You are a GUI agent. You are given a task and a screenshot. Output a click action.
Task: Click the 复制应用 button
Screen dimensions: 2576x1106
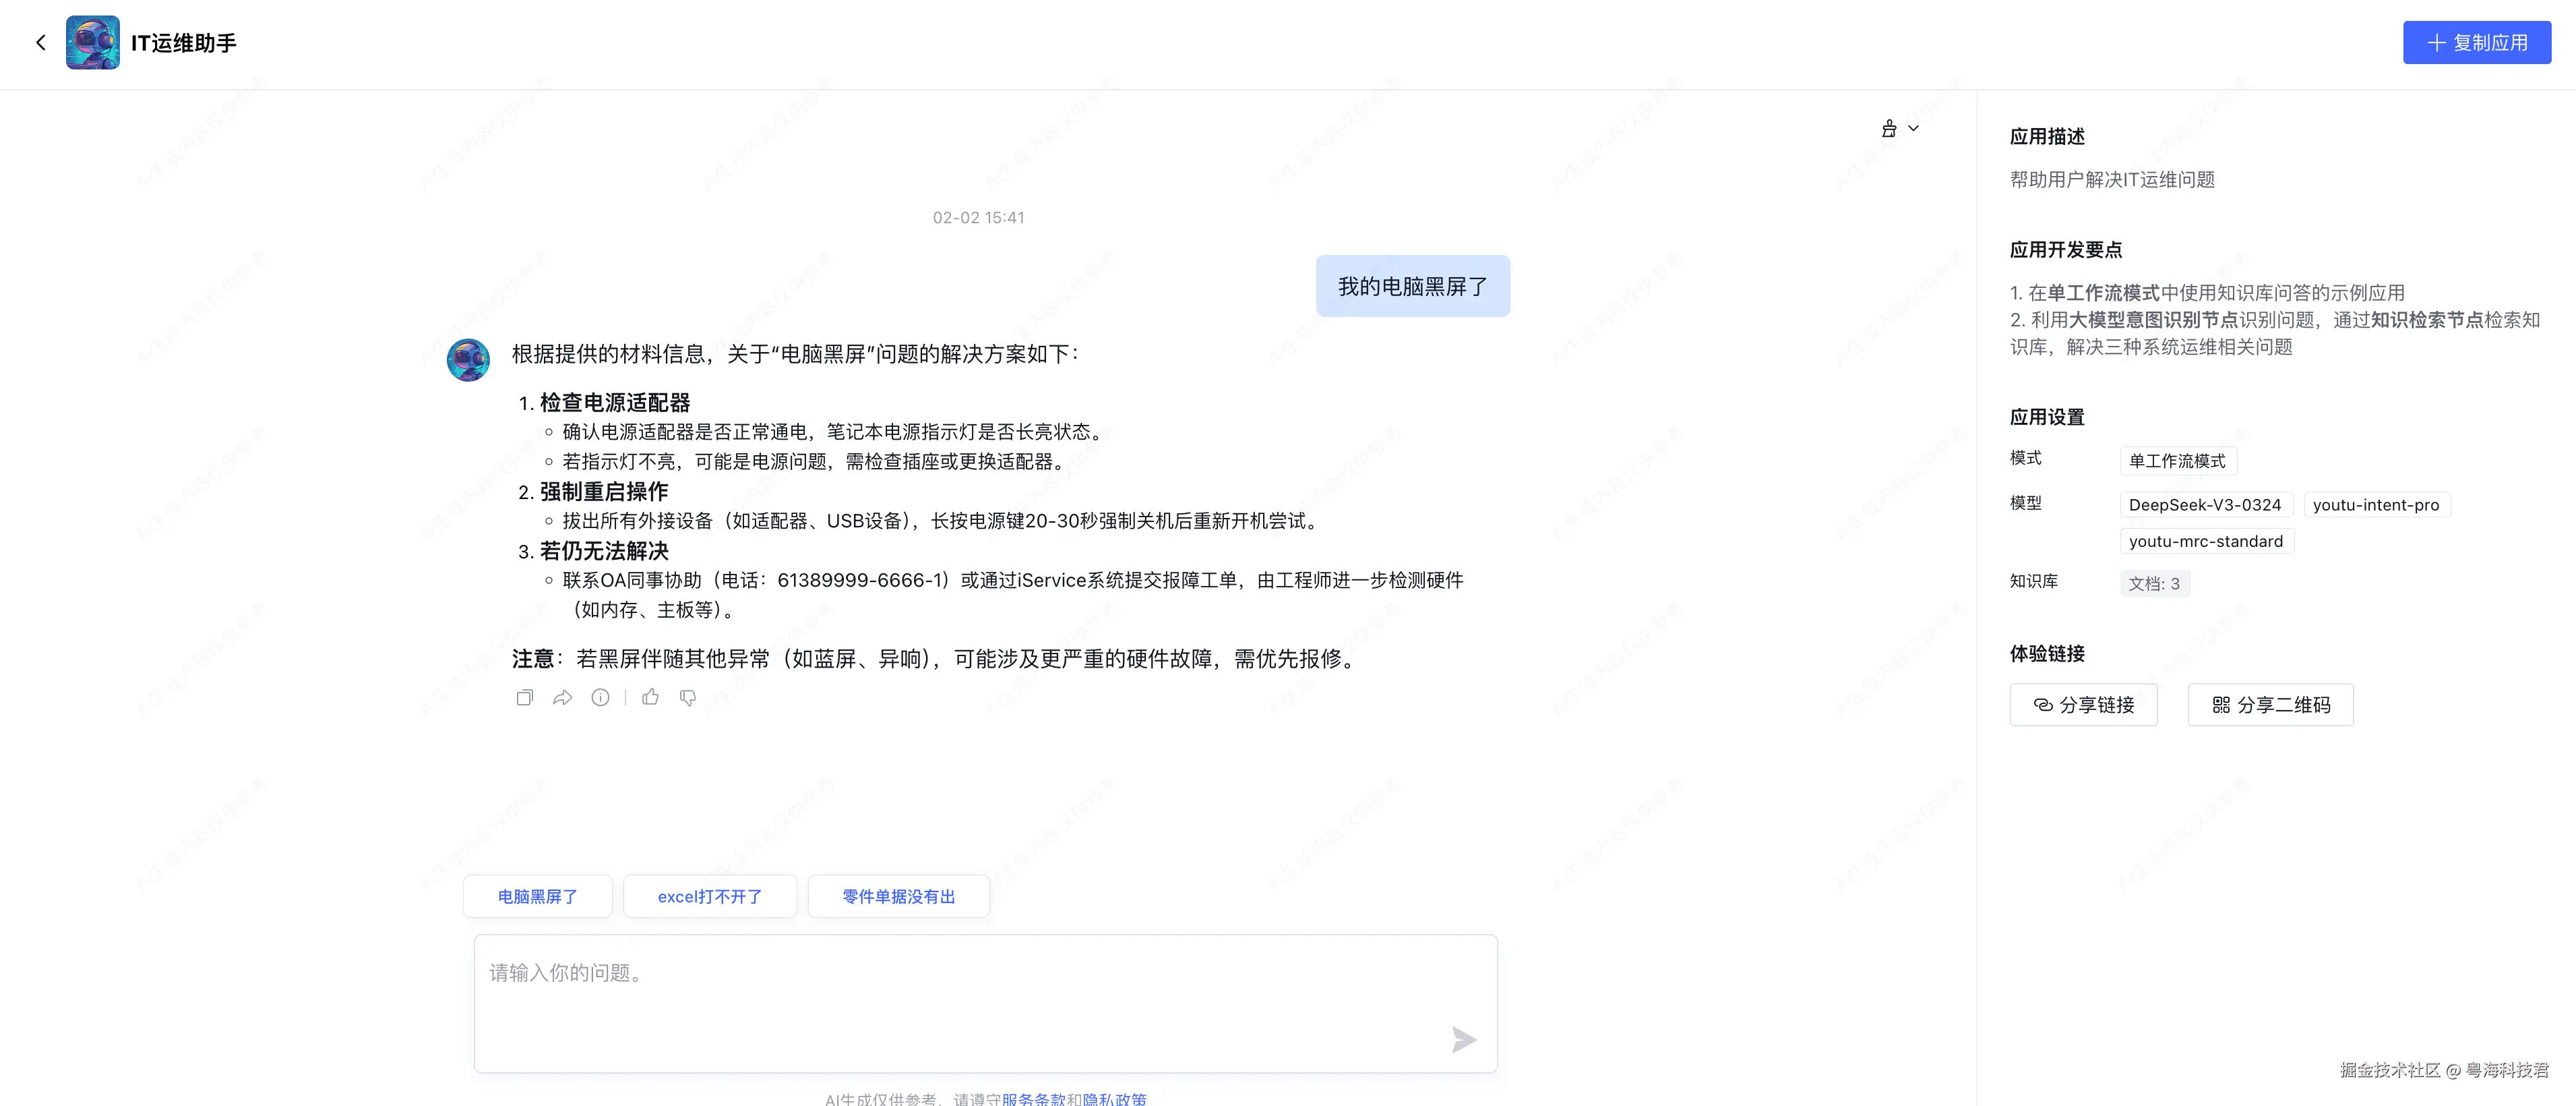2476,43
